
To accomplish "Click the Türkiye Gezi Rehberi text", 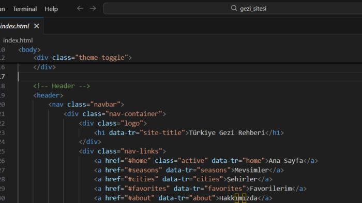I will tap(227, 132).
